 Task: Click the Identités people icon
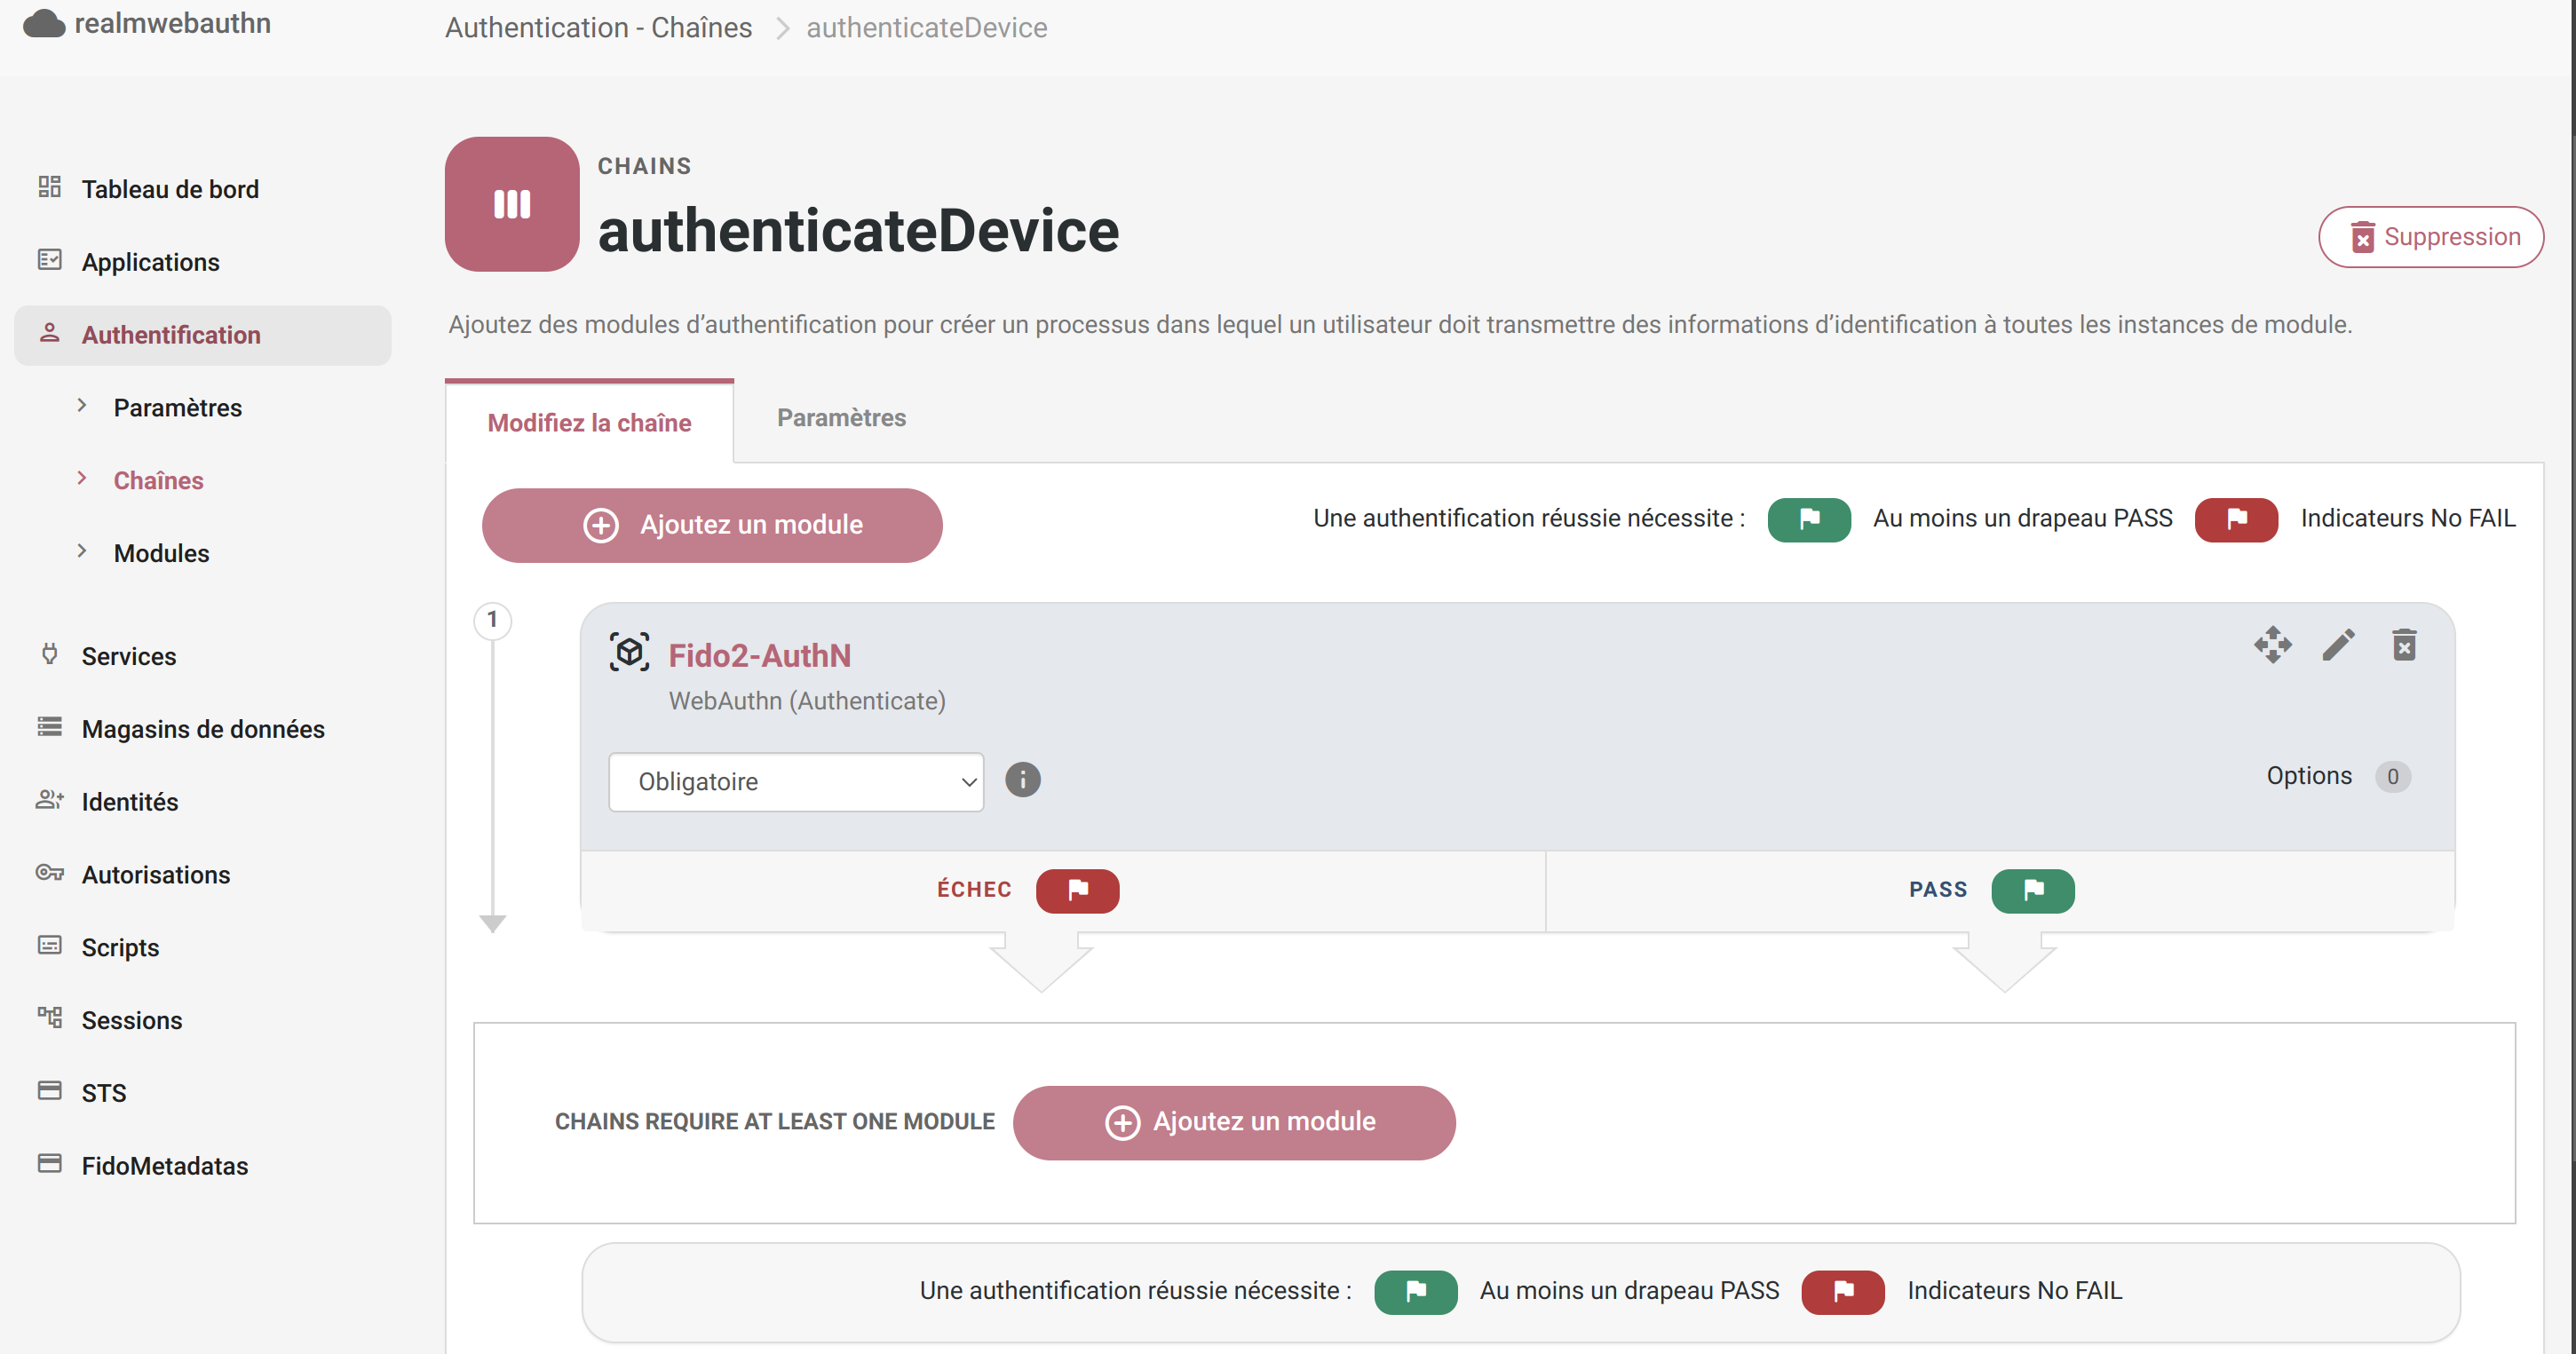point(50,800)
